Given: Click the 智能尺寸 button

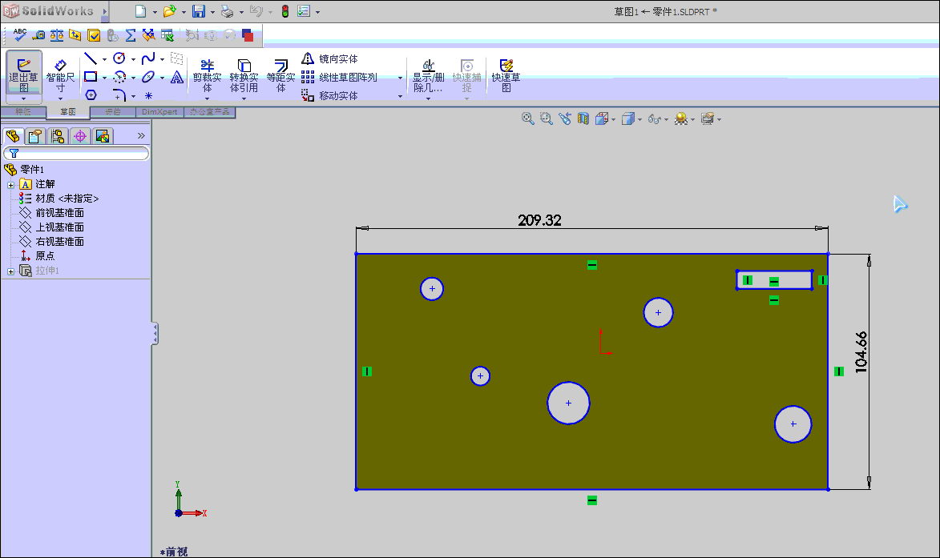Looking at the screenshot, I should coord(60,76).
